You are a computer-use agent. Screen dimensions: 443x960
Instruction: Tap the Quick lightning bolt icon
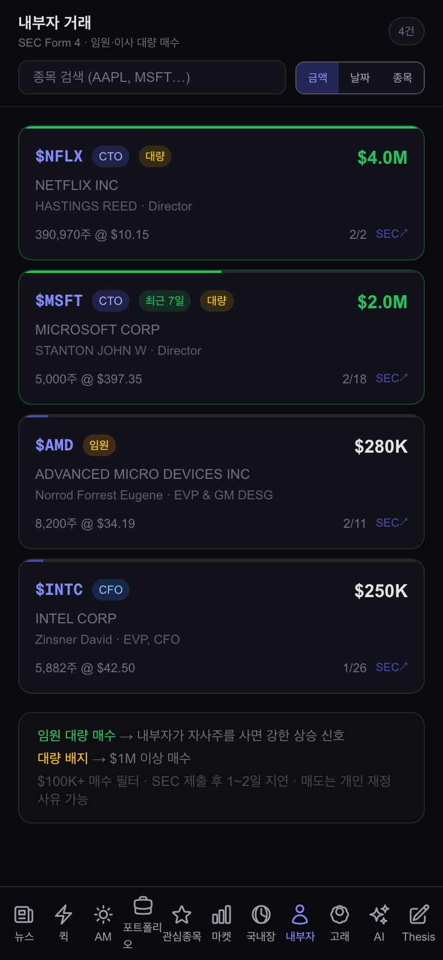[x=64, y=915]
